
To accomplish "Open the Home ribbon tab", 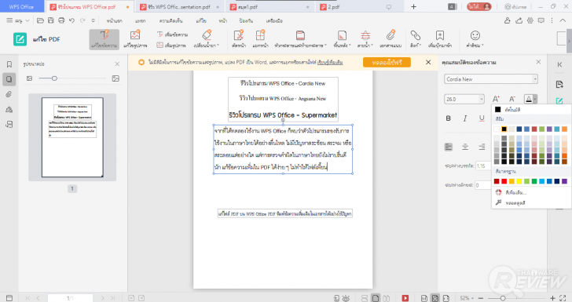I will (x=115, y=20).
